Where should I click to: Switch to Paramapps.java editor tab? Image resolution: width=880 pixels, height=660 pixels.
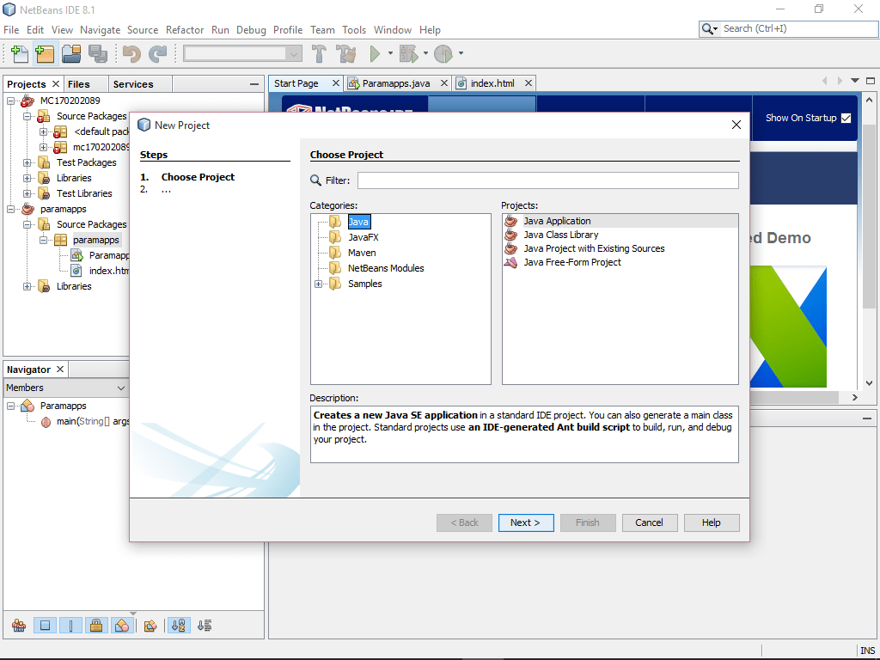[395, 83]
